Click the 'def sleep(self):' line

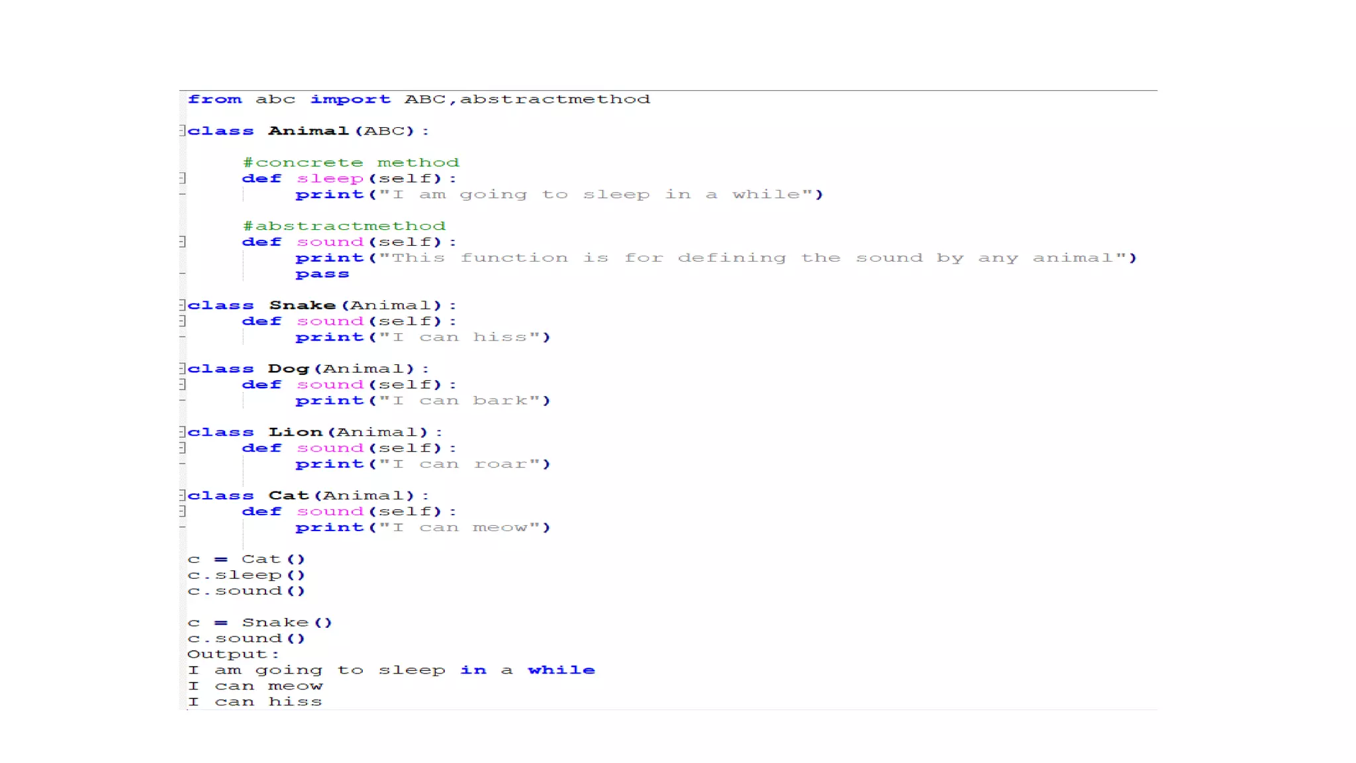349,179
